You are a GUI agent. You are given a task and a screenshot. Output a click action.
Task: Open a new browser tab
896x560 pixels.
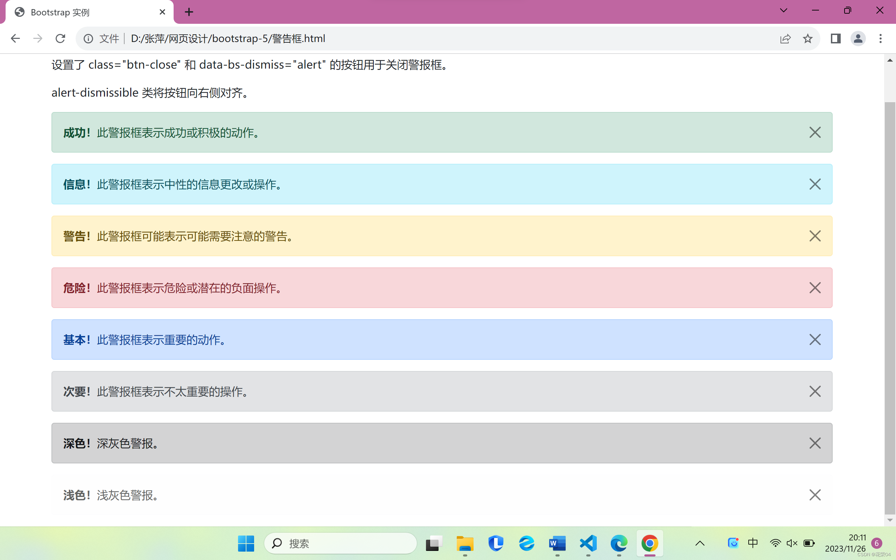point(189,12)
